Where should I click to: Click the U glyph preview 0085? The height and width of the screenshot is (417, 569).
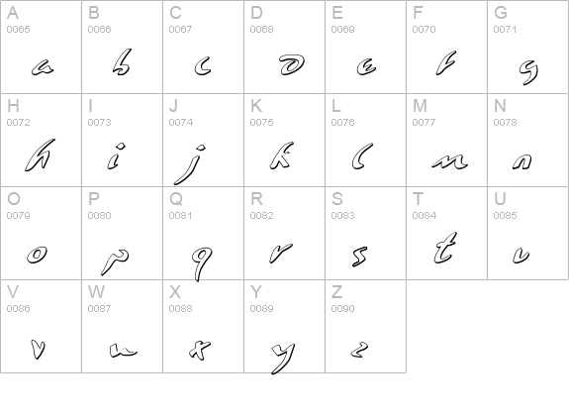528,233
